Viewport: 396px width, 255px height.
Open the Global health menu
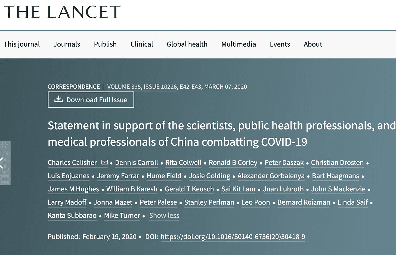[187, 44]
